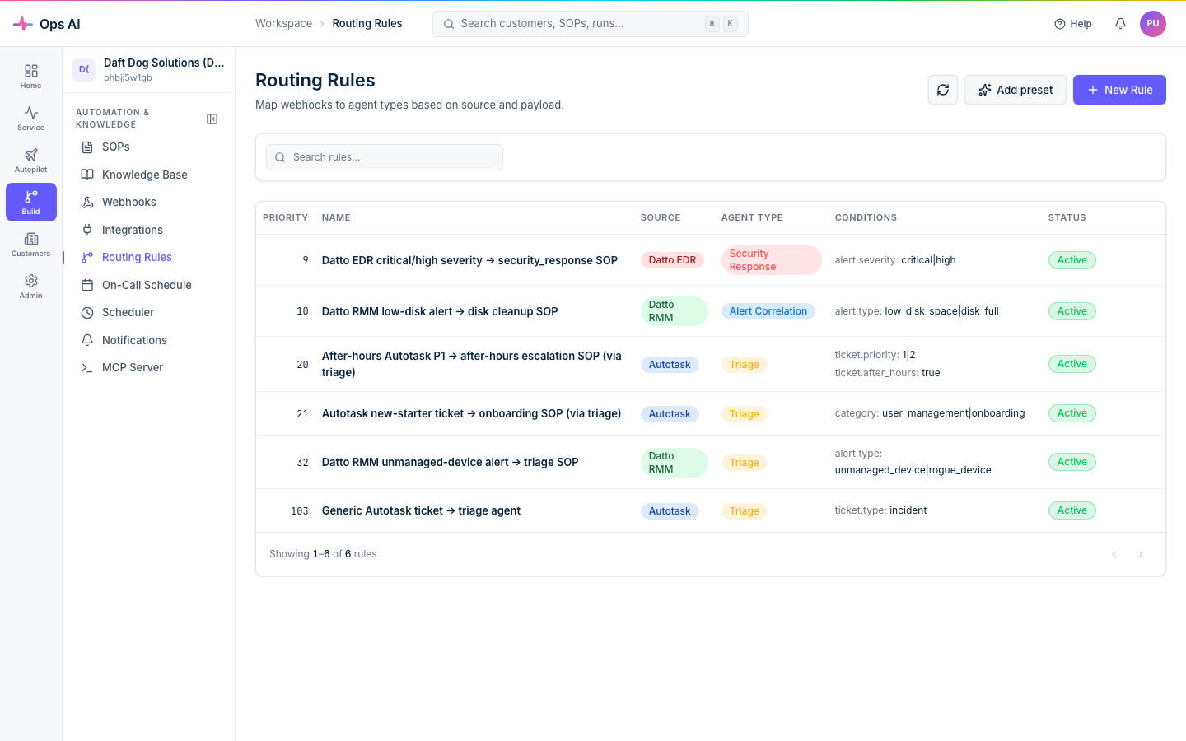Click the Search rules input field
The width and height of the screenshot is (1186, 741).
[385, 157]
